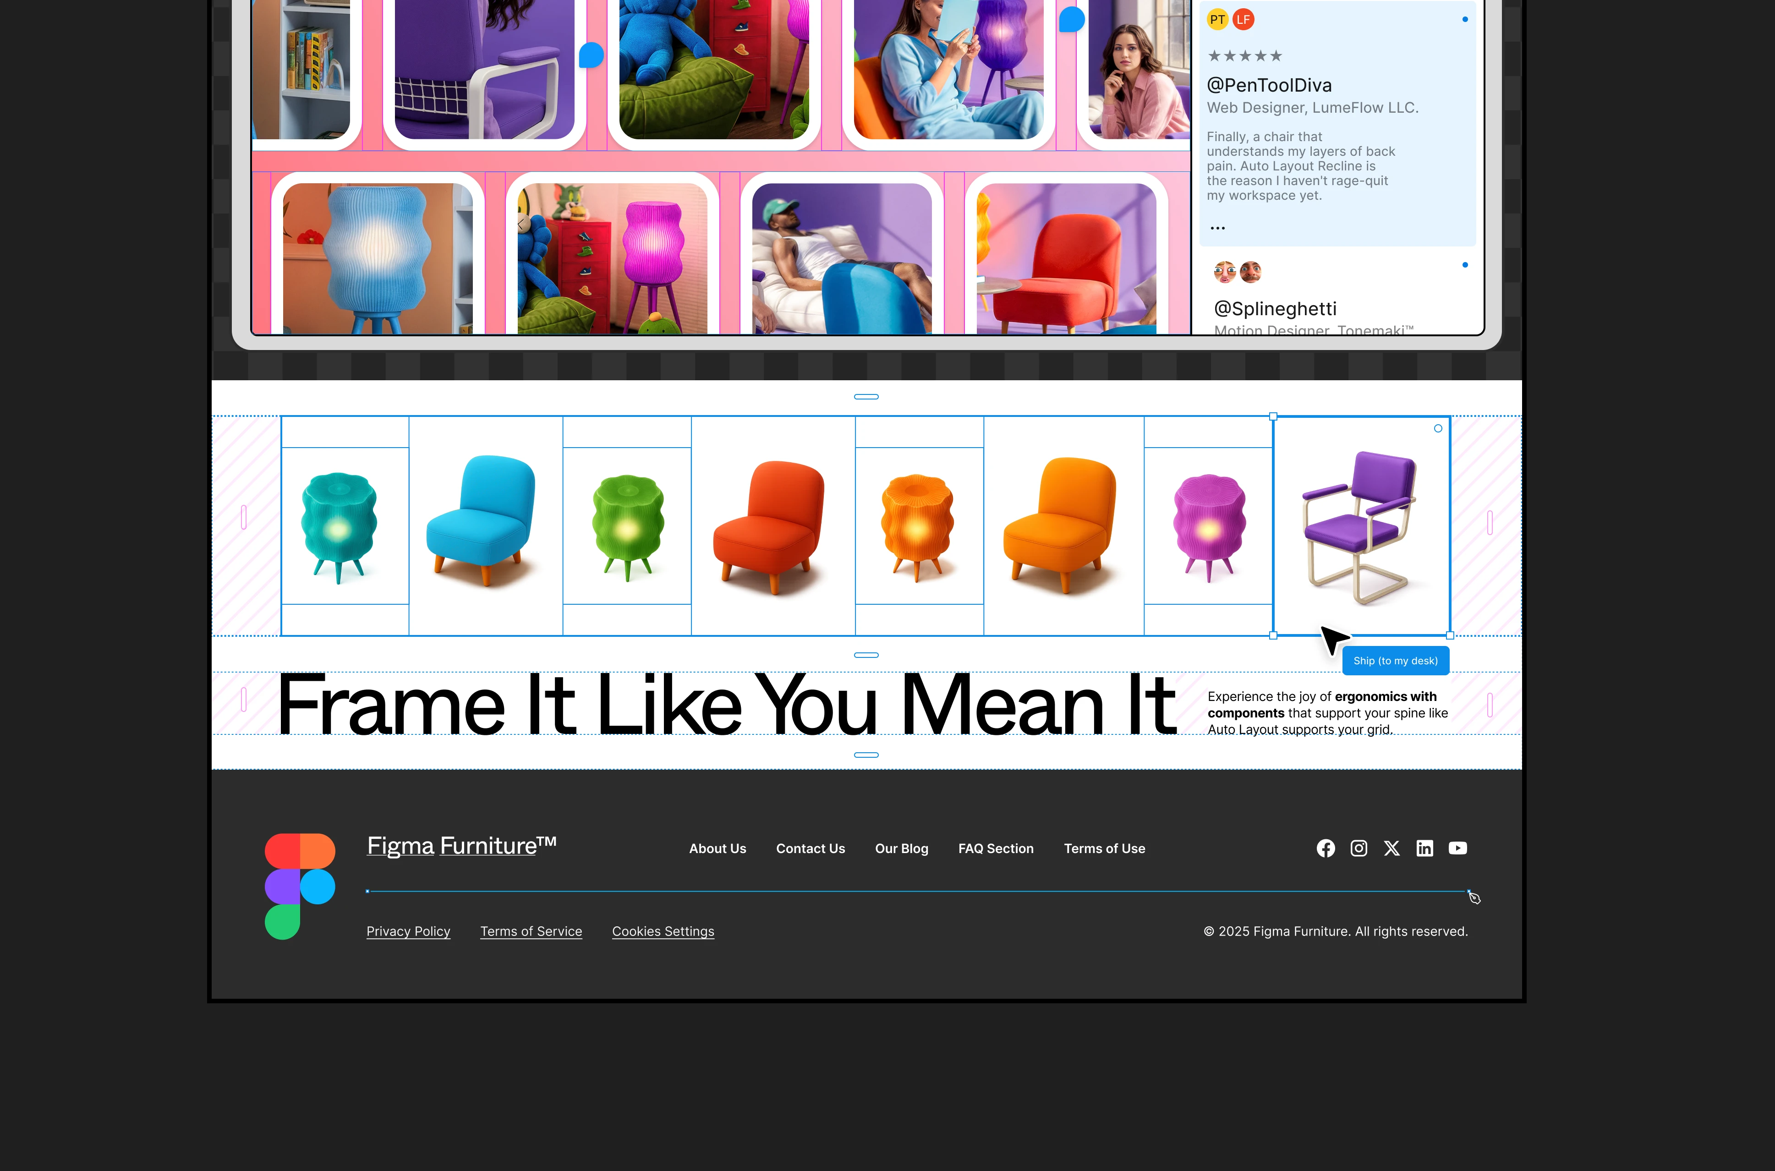Click the YouTube icon in footer
This screenshot has width=1775, height=1171.
tap(1457, 848)
